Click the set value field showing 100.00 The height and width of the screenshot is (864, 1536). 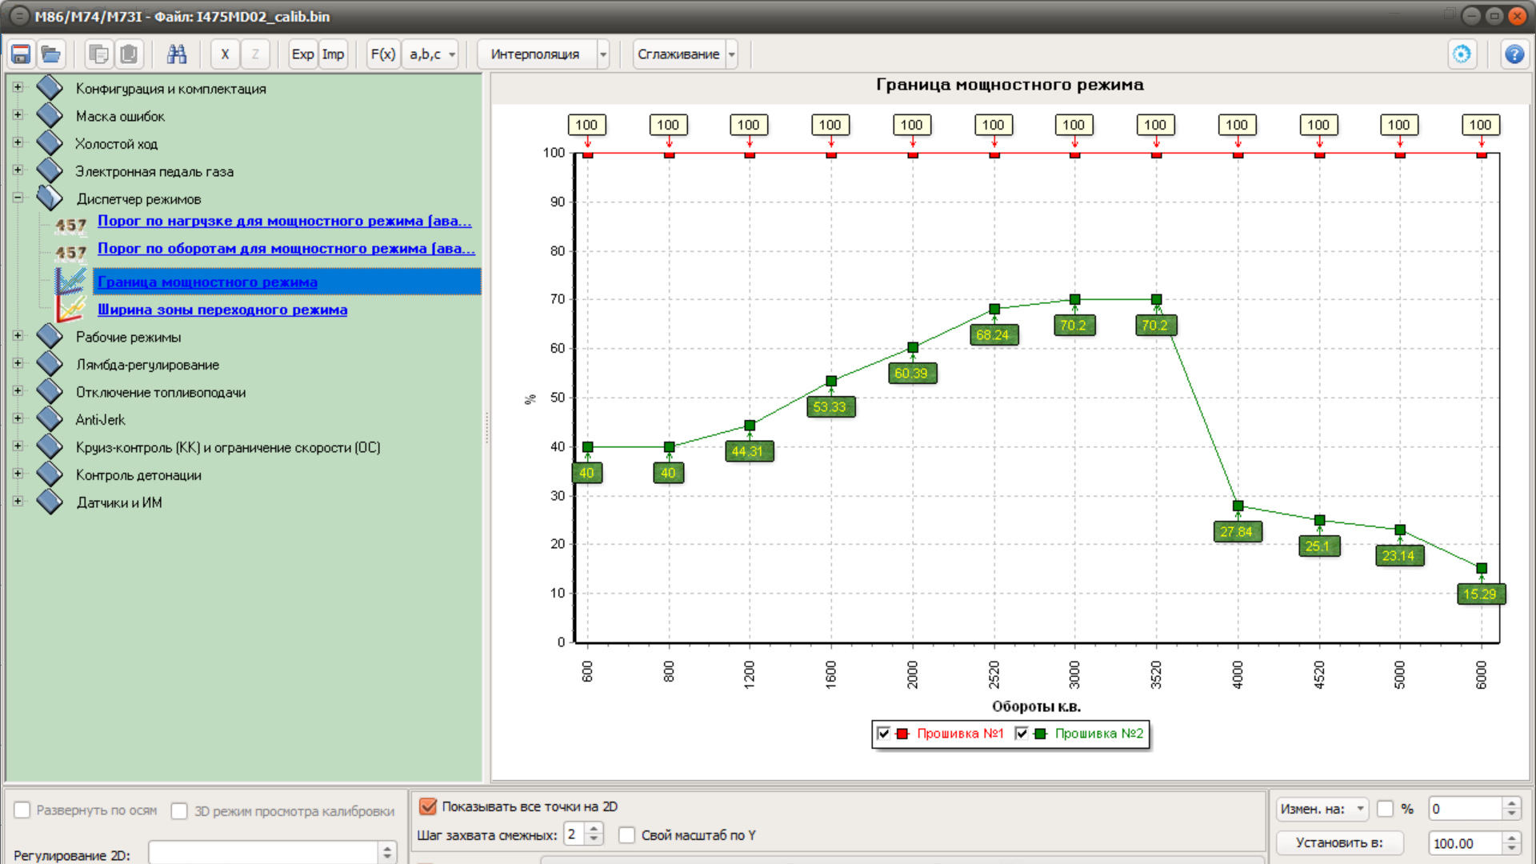1466,843
